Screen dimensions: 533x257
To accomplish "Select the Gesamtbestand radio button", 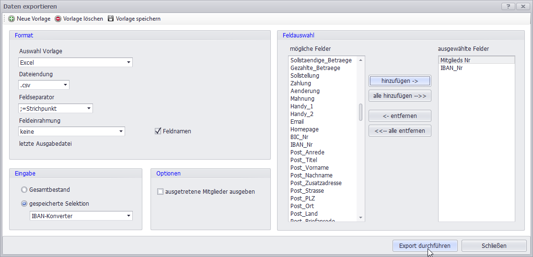I will pyautogui.click(x=24, y=189).
